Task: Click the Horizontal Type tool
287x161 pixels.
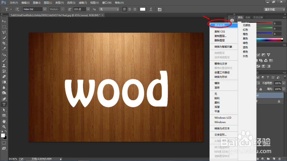Action: point(4,104)
